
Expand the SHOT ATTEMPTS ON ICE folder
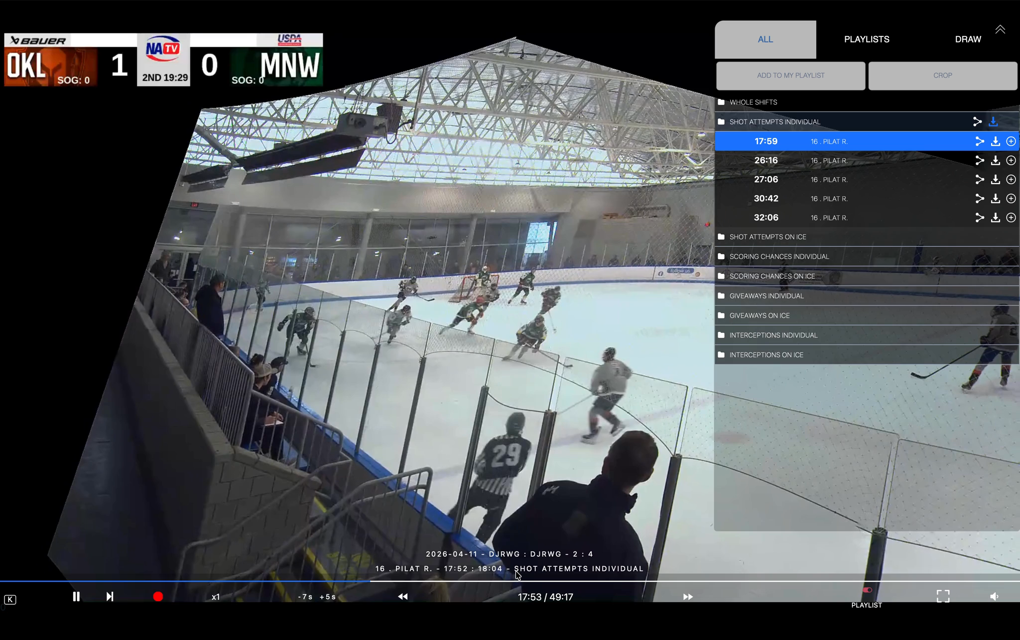tap(867, 237)
